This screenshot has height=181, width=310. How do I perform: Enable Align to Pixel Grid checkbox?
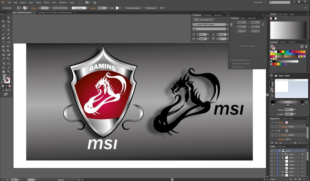pos(230,67)
